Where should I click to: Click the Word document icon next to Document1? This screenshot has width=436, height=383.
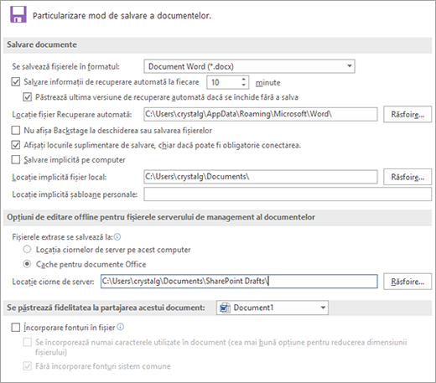click(224, 308)
